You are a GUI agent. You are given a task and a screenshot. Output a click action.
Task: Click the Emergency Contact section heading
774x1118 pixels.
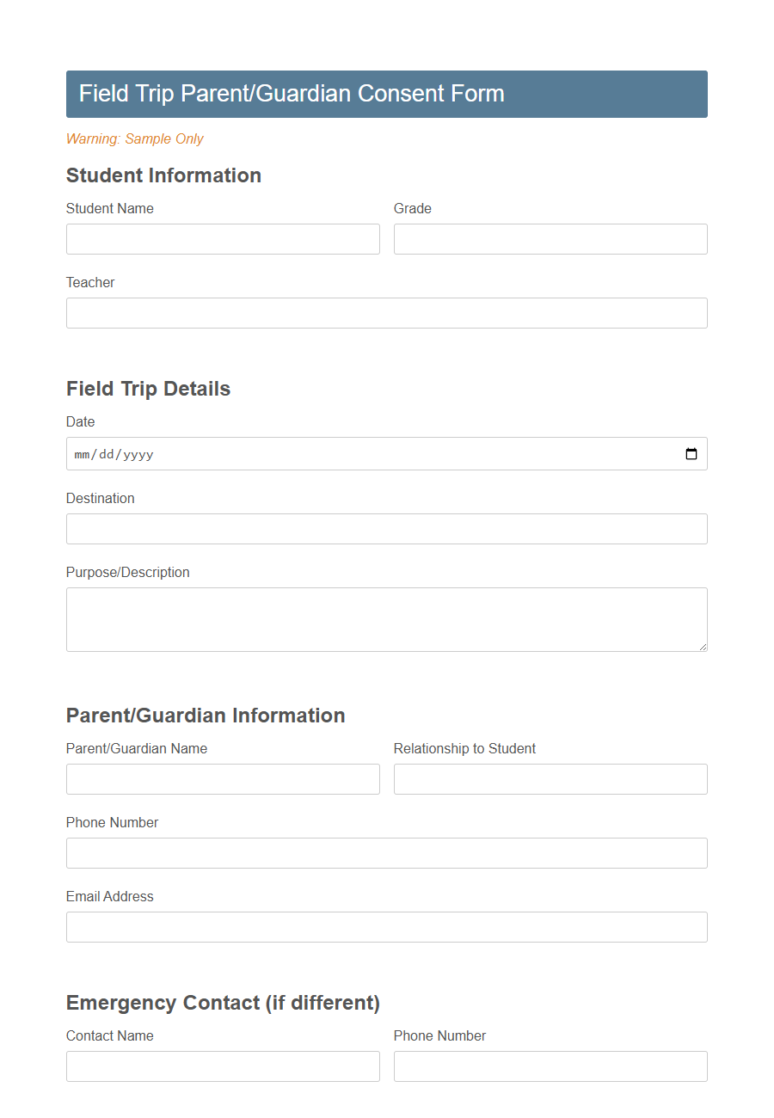pos(223,1003)
